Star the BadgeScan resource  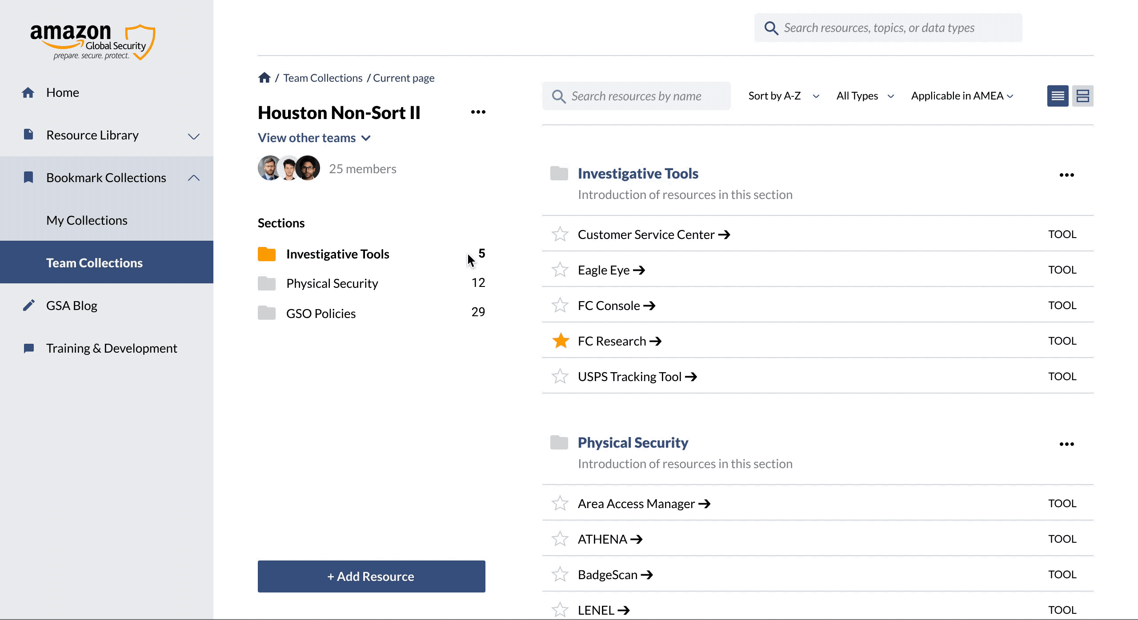[x=560, y=574]
